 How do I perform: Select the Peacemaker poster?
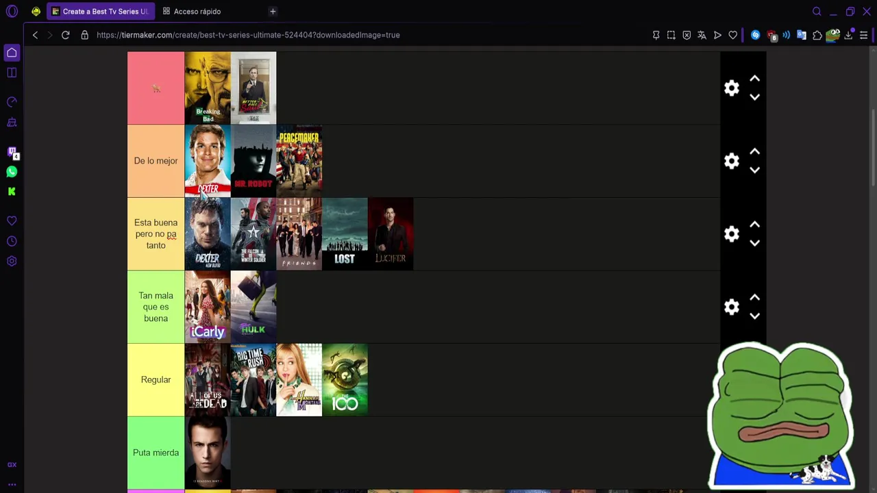299,161
